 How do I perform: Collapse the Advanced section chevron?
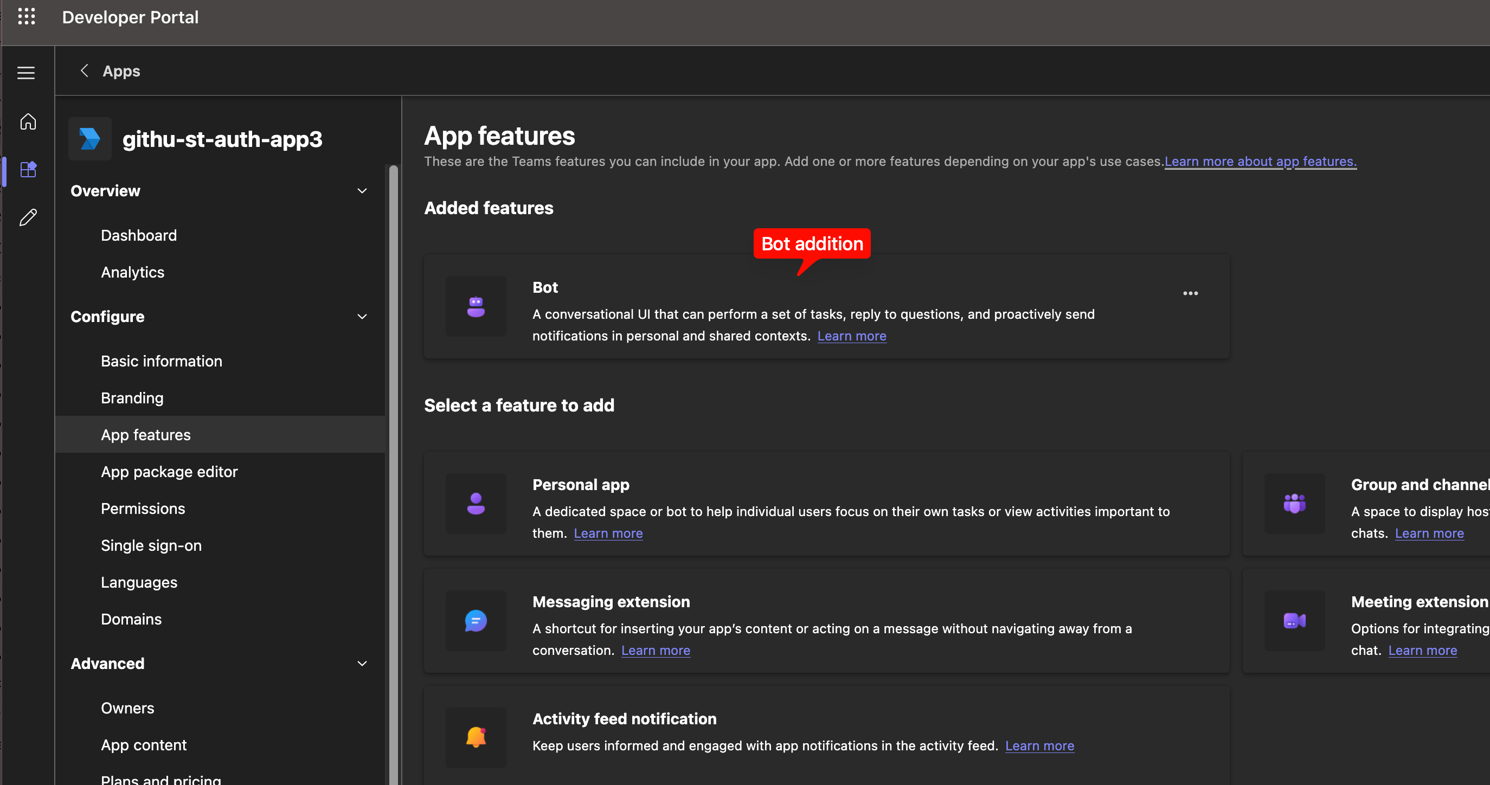(x=362, y=664)
